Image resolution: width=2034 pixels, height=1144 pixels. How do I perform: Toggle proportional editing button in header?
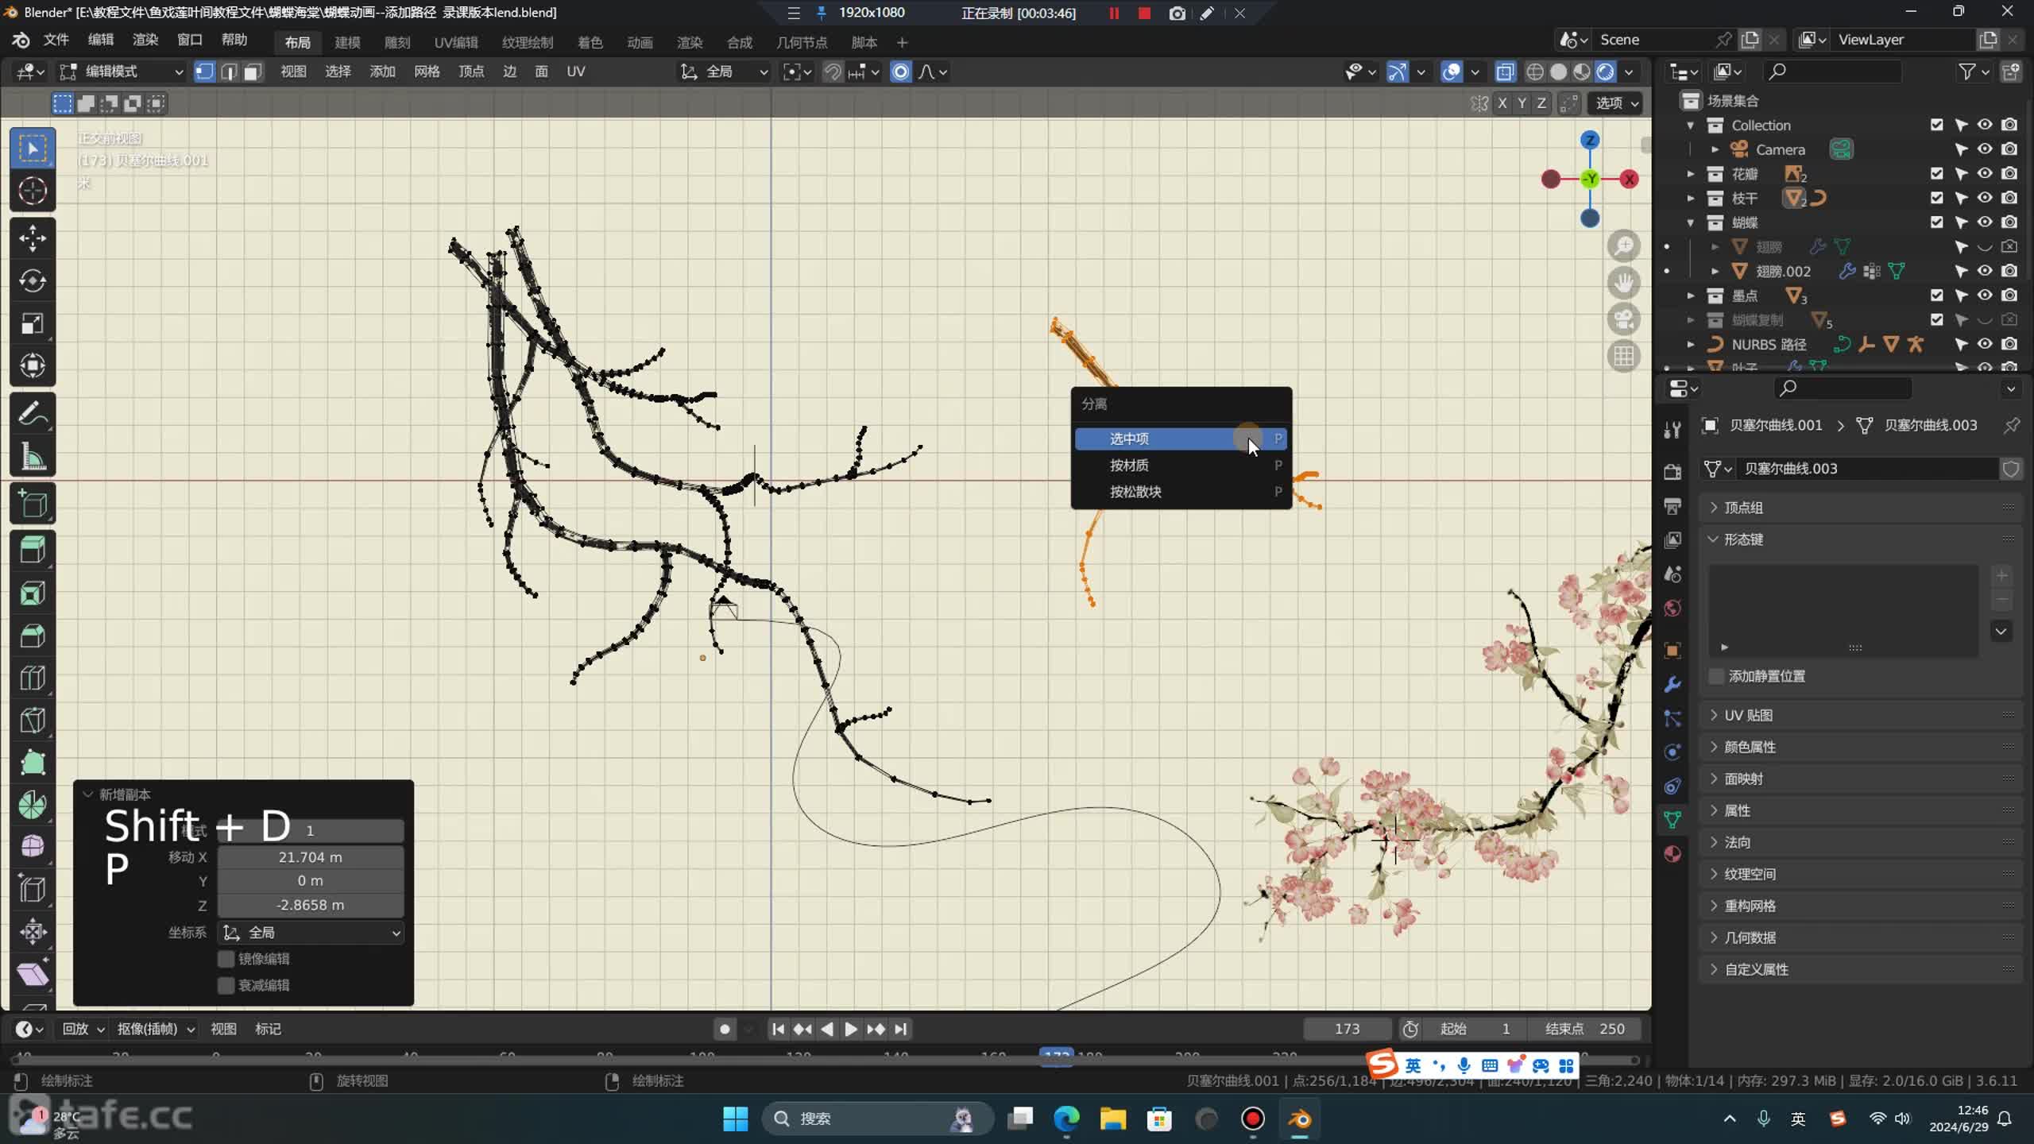[x=900, y=71]
